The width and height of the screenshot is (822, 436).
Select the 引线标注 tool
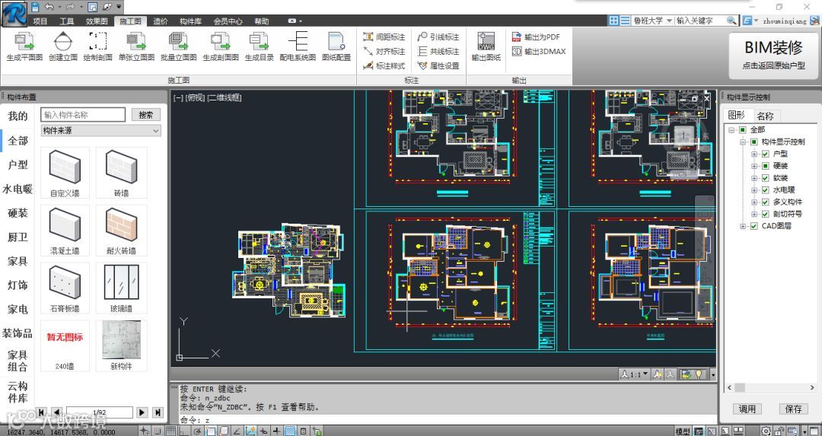point(438,37)
